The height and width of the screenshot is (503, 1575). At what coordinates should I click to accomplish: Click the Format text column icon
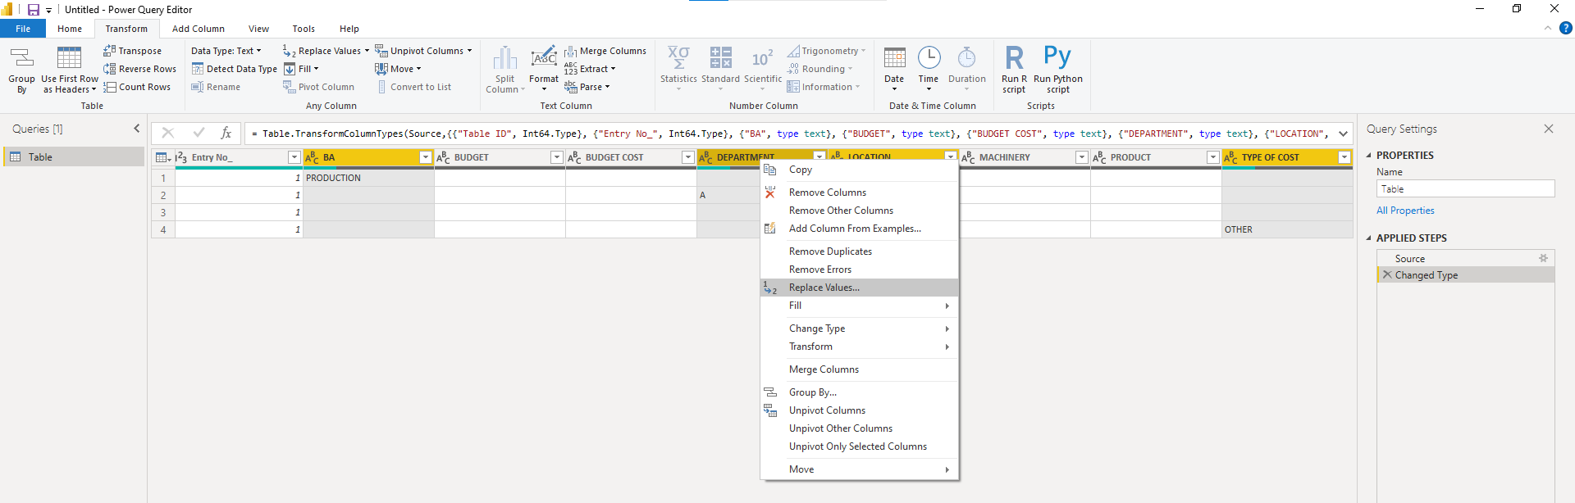(x=544, y=57)
